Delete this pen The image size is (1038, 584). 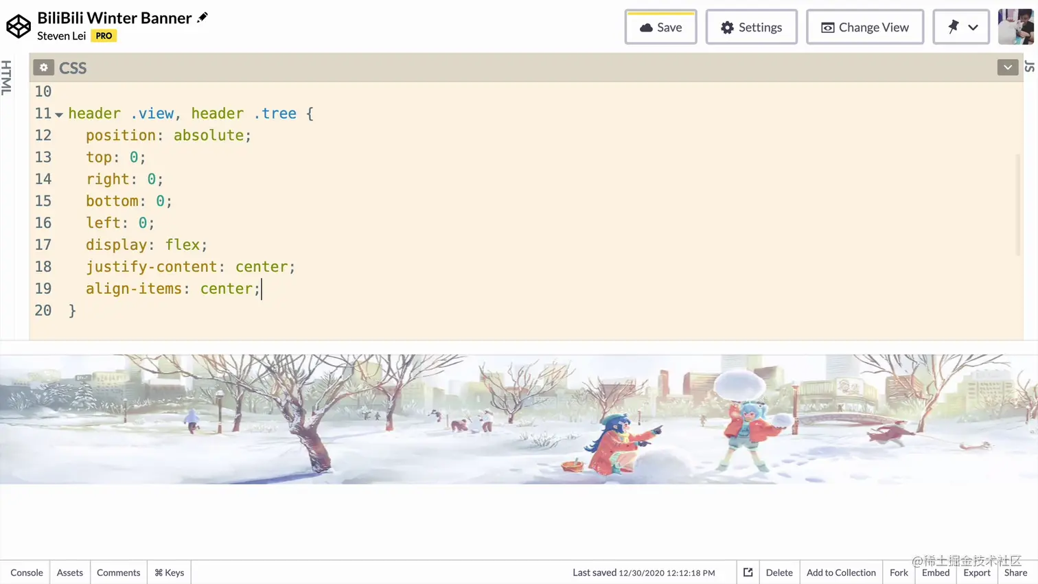pos(779,572)
